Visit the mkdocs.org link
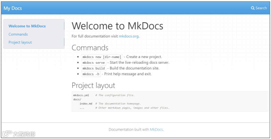 coord(128,36)
